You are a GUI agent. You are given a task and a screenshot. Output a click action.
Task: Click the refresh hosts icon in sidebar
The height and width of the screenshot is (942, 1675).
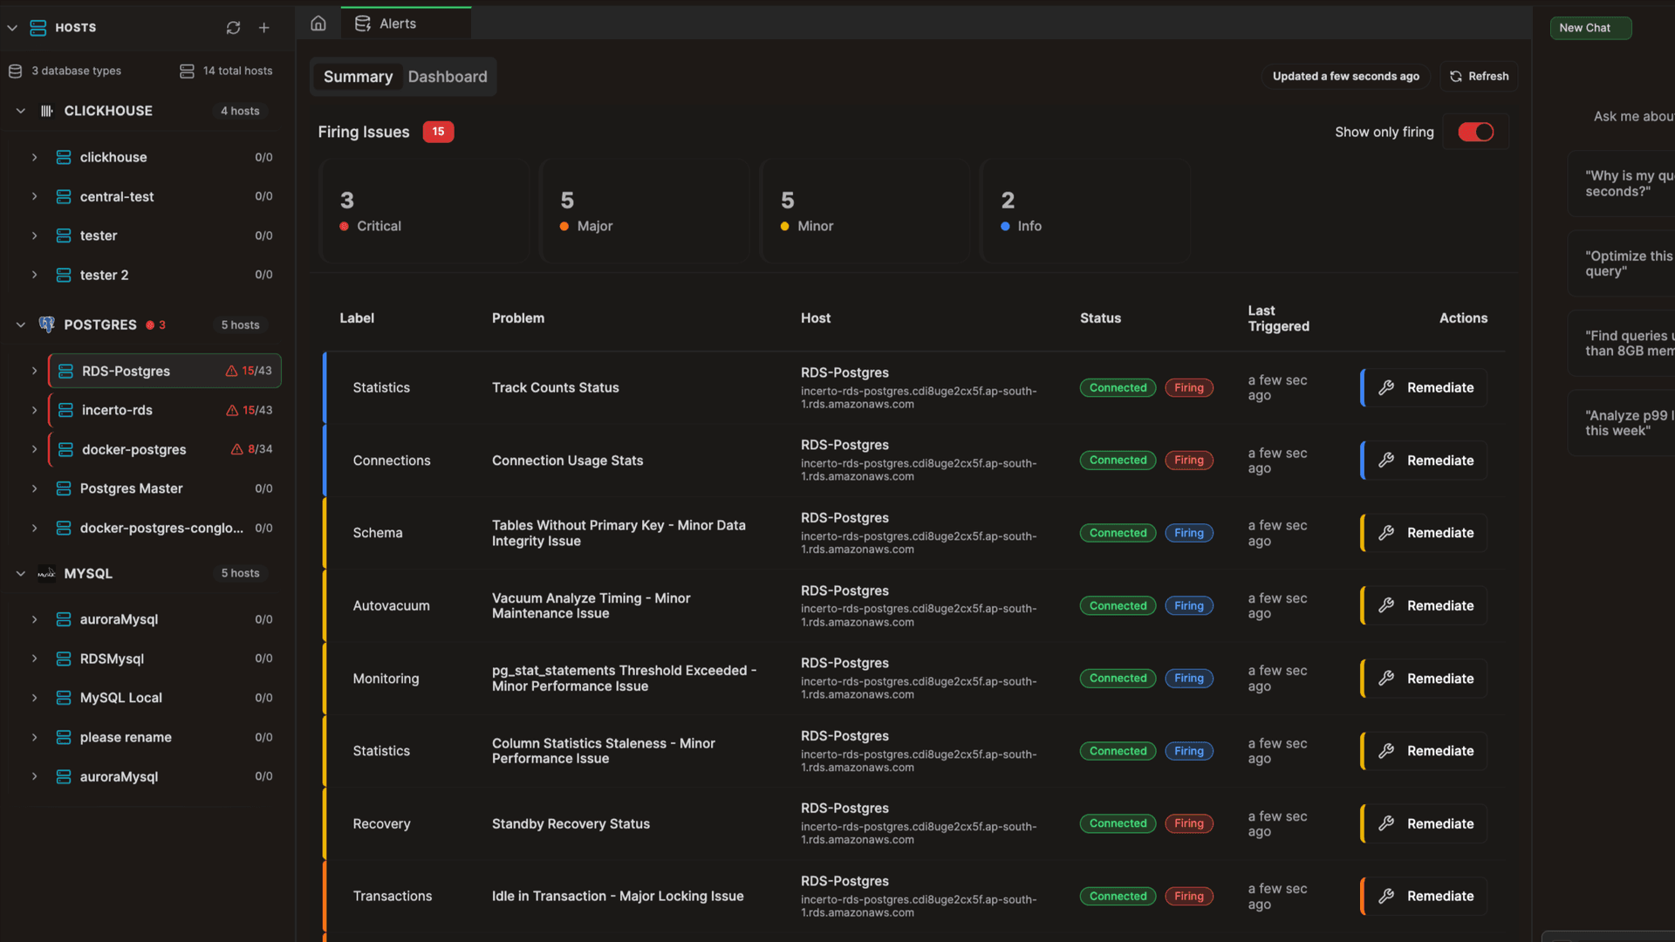point(233,28)
